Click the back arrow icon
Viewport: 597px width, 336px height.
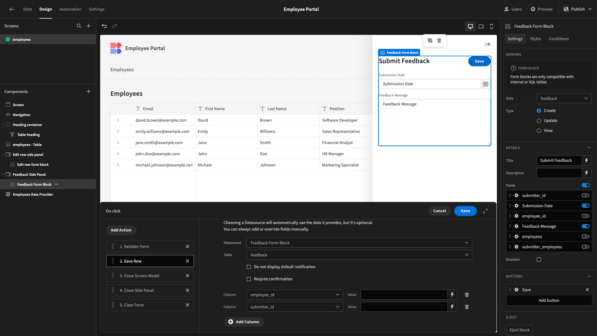tap(12, 9)
